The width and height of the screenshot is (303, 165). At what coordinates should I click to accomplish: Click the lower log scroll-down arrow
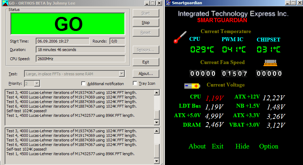click(x=157, y=161)
